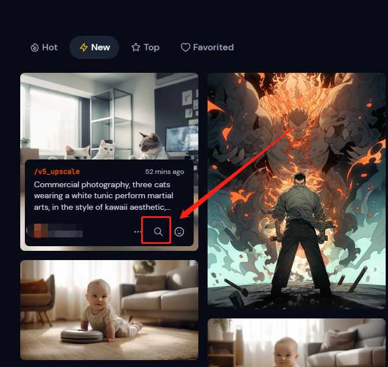The width and height of the screenshot is (388, 367).
Task: Click the flame icon beside Hot
Action: 35,47
